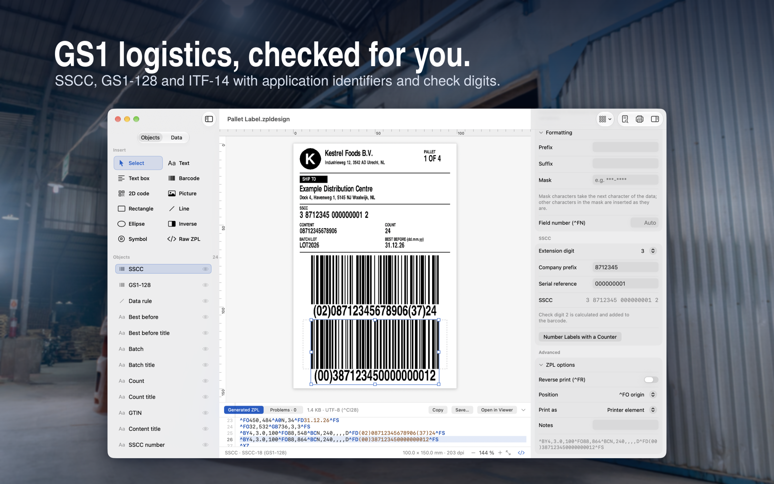This screenshot has width=774, height=484.
Task: Toggle visibility of Batch title
Action: click(x=205, y=365)
